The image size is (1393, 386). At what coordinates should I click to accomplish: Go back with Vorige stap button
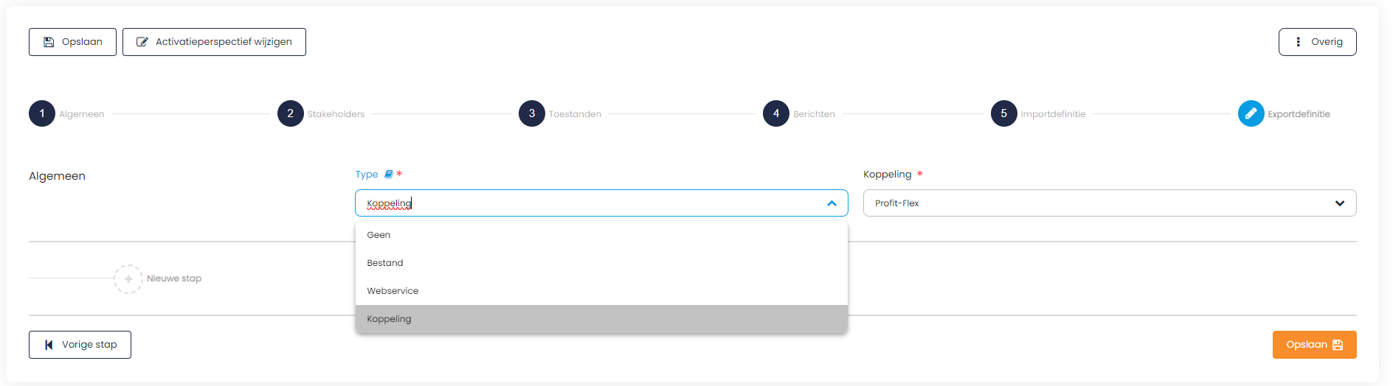click(80, 345)
